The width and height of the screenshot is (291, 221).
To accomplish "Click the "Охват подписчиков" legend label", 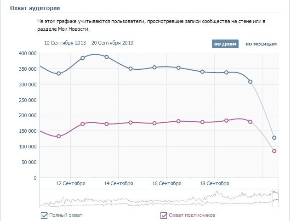I will click(x=192, y=215).
